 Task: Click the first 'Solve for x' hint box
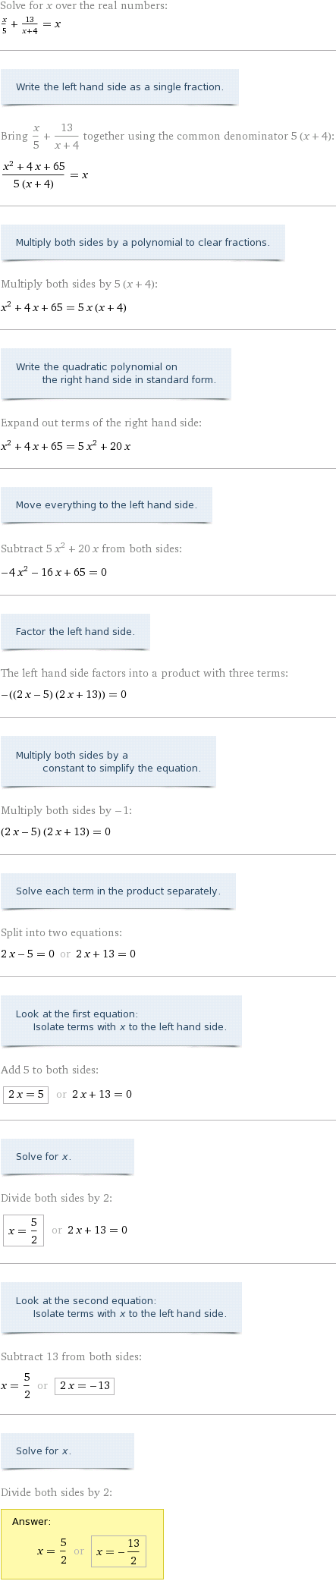[68, 1157]
